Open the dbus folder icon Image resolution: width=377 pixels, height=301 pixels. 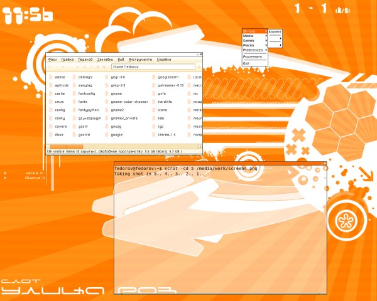tap(50, 134)
